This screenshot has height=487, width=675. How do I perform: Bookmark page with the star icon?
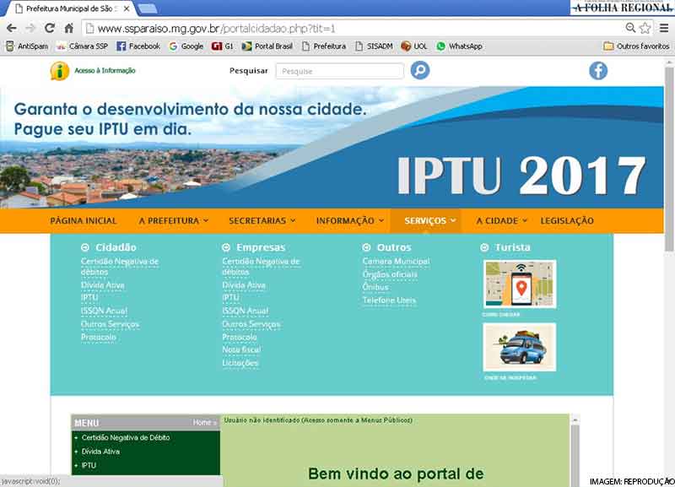tap(645, 28)
